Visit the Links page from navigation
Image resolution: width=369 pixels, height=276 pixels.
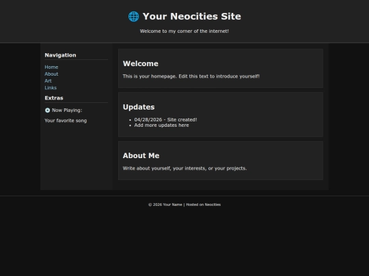(x=51, y=88)
